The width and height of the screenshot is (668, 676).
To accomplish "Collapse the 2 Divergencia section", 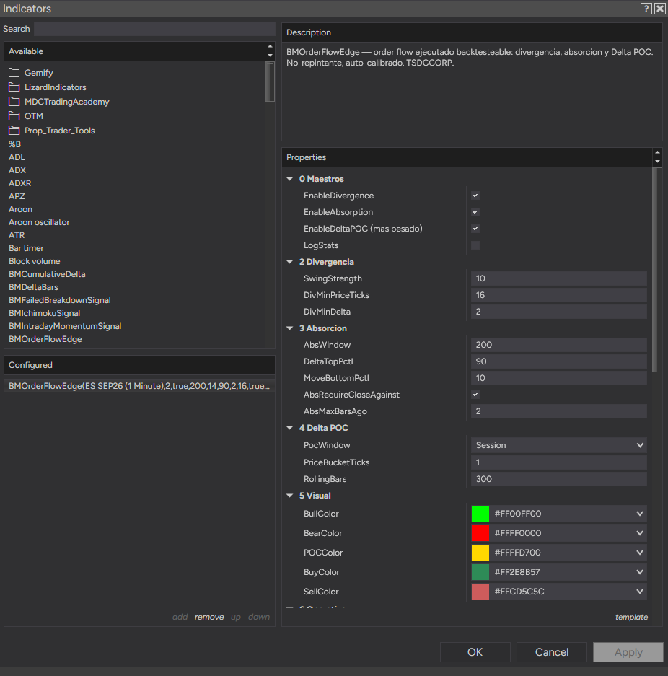I will point(290,262).
